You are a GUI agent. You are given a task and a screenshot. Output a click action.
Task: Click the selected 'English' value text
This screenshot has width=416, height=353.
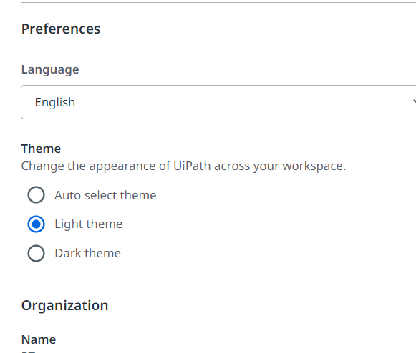click(x=55, y=102)
